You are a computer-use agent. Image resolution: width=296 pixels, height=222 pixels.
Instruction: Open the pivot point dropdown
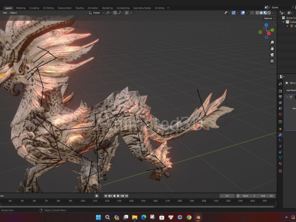[109, 13]
